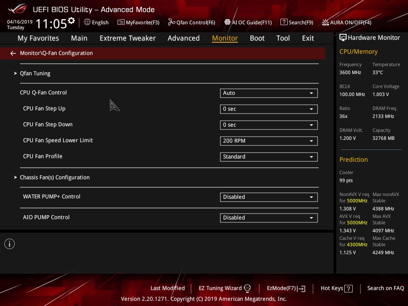408x306 pixels.
Task: Click the Search question mark icon
Action: coord(284,22)
